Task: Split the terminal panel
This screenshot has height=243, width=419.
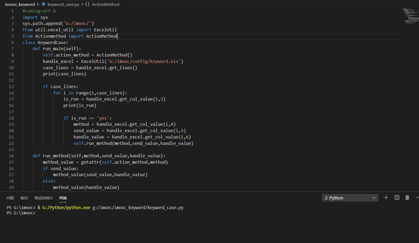Action: pos(397,198)
